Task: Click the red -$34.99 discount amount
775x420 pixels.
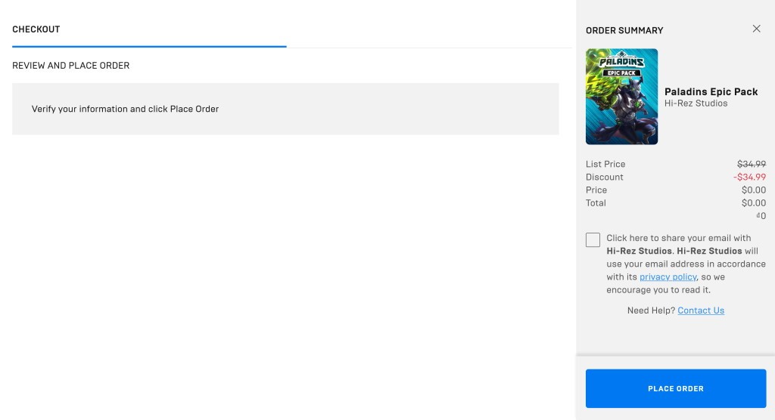Action: coord(749,178)
